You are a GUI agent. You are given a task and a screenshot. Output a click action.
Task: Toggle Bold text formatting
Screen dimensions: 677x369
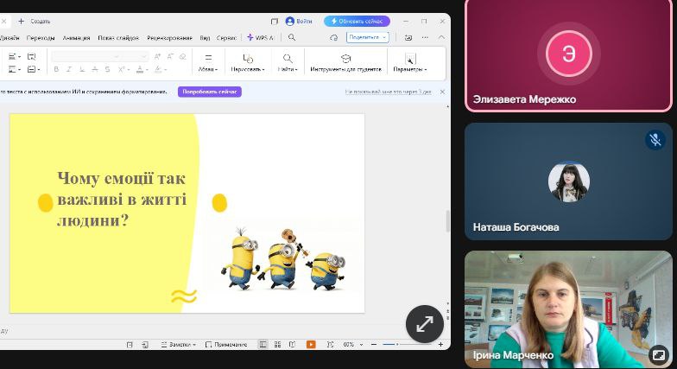coord(56,69)
